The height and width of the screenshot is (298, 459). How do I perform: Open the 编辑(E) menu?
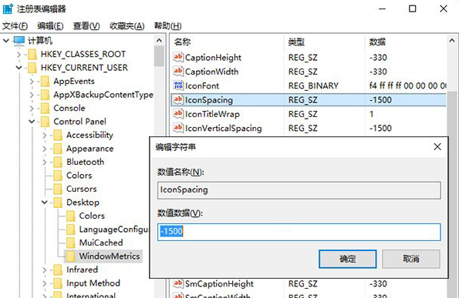[50, 26]
